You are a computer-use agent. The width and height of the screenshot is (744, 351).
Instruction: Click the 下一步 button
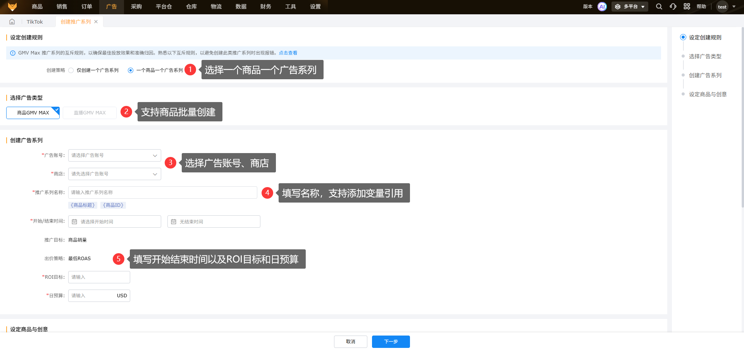point(391,342)
